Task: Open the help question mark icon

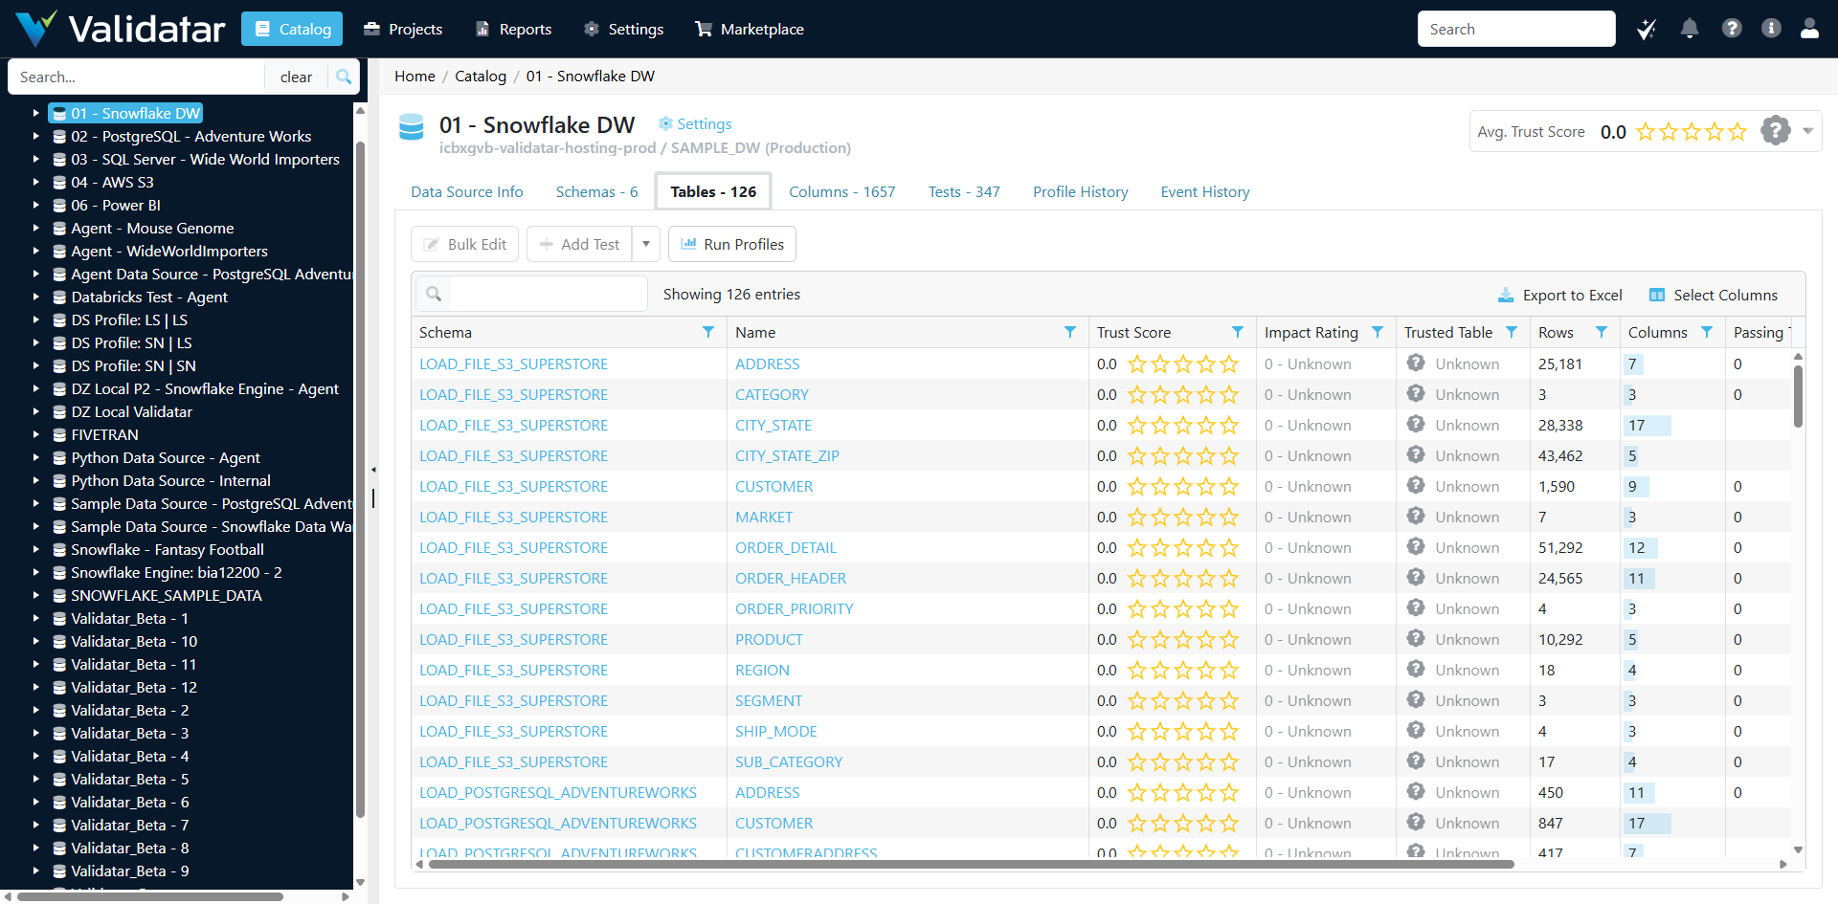Action: point(1732,29)
